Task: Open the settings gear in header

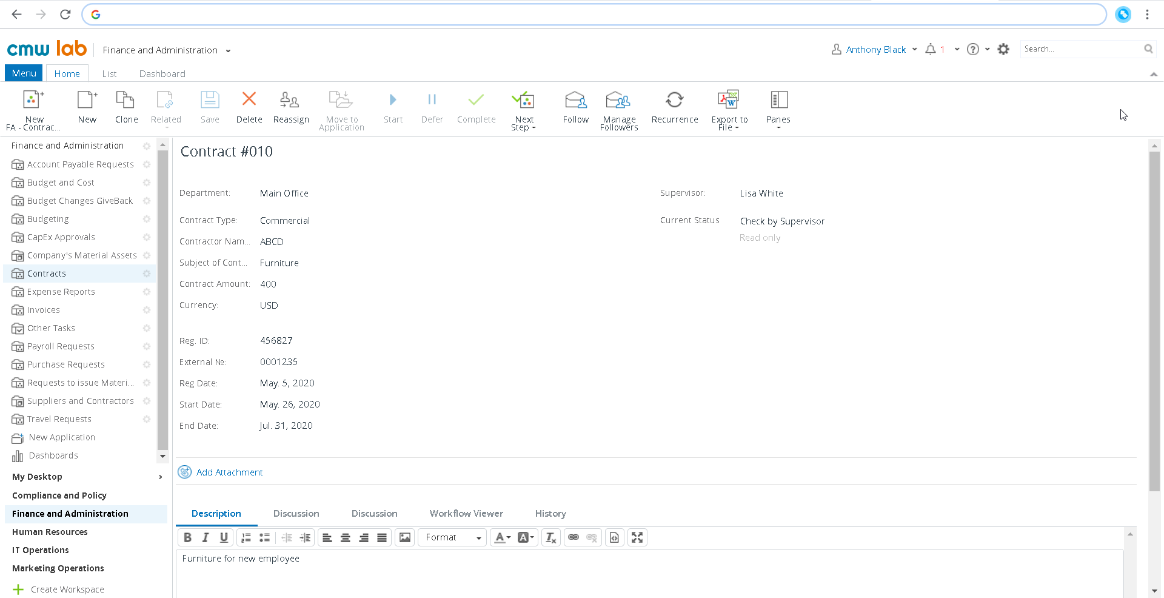Action: click(x=1003, y=49)
